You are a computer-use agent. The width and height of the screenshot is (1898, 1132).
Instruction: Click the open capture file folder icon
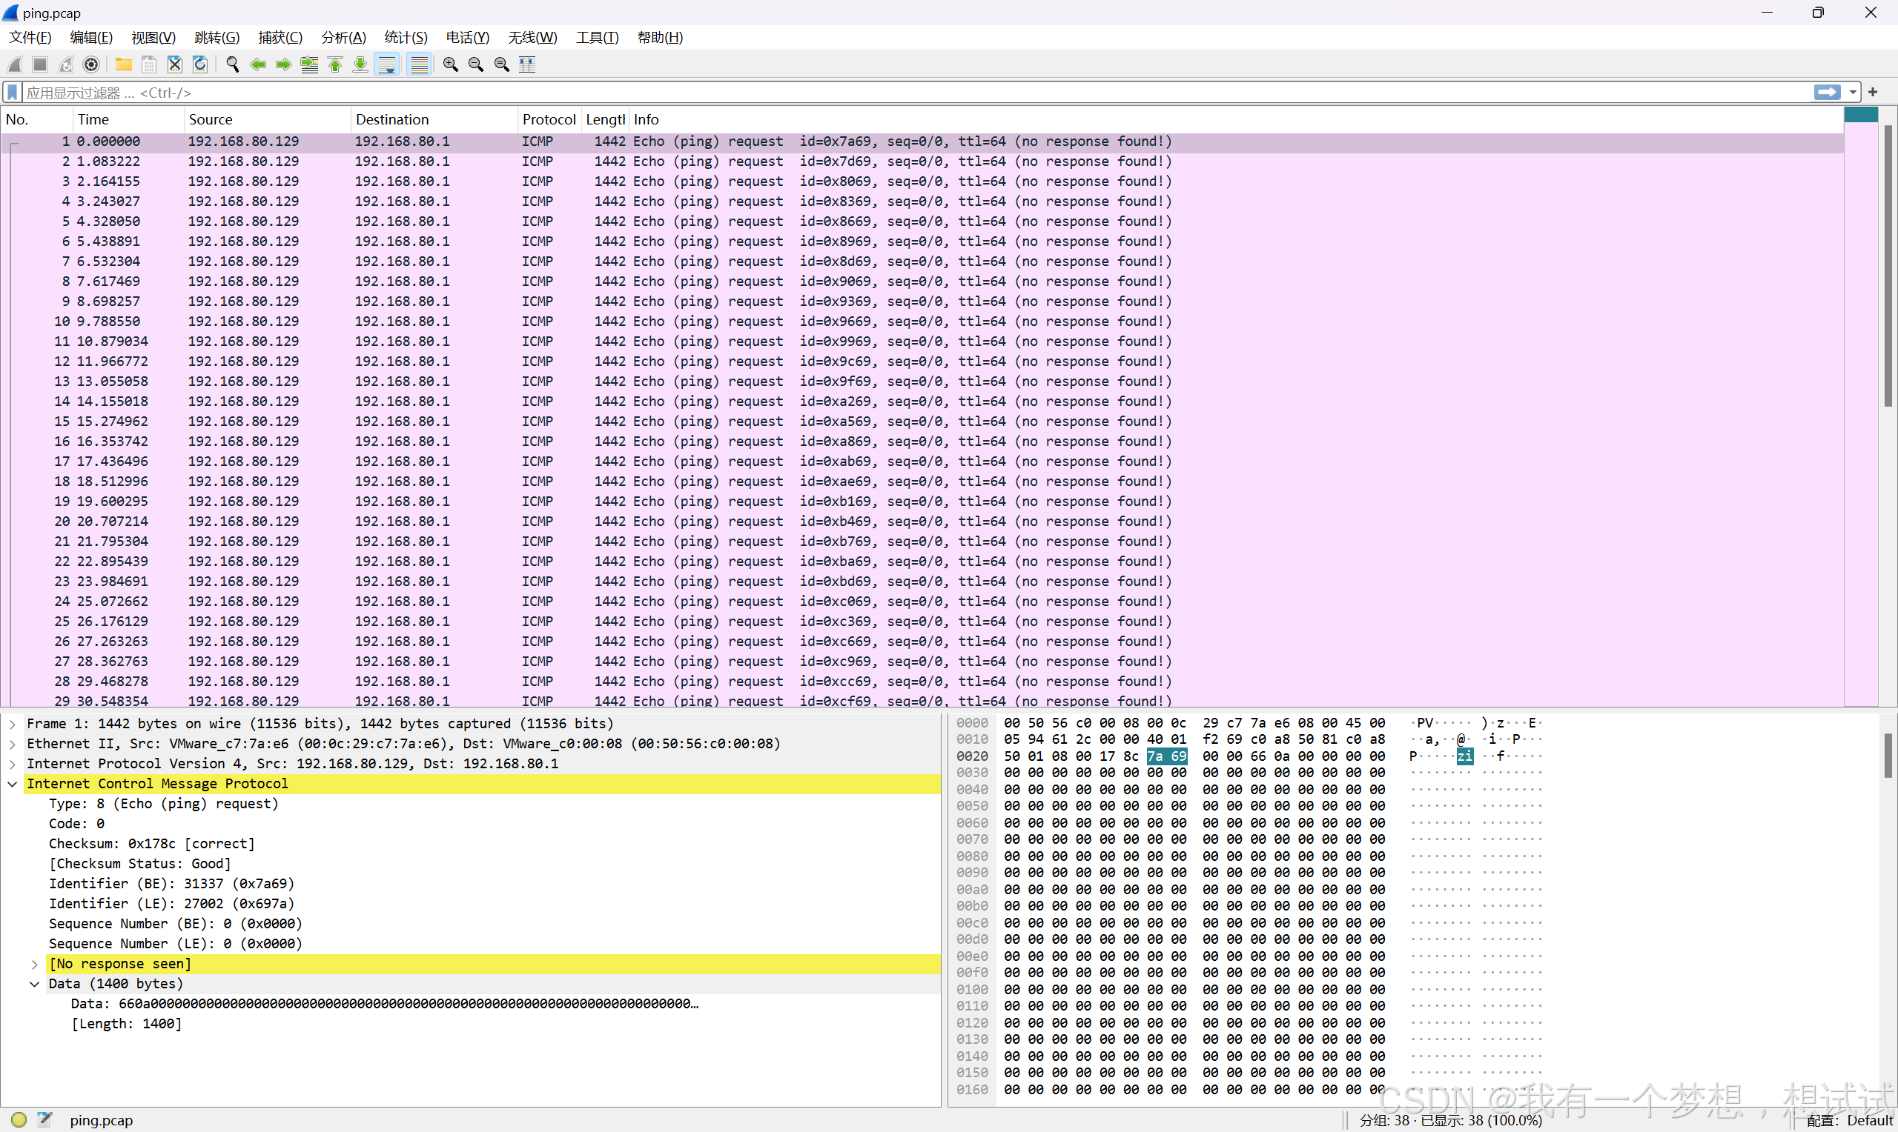coord(123,65)
